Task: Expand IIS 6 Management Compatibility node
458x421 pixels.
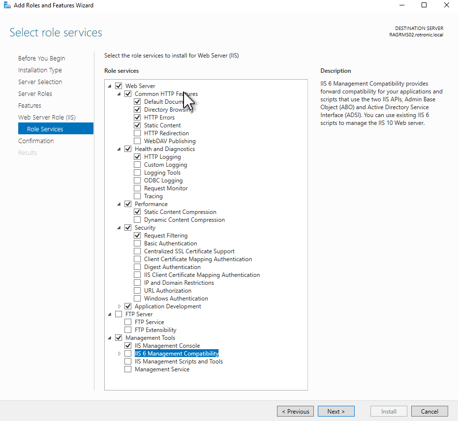Action: coord(119,354)
